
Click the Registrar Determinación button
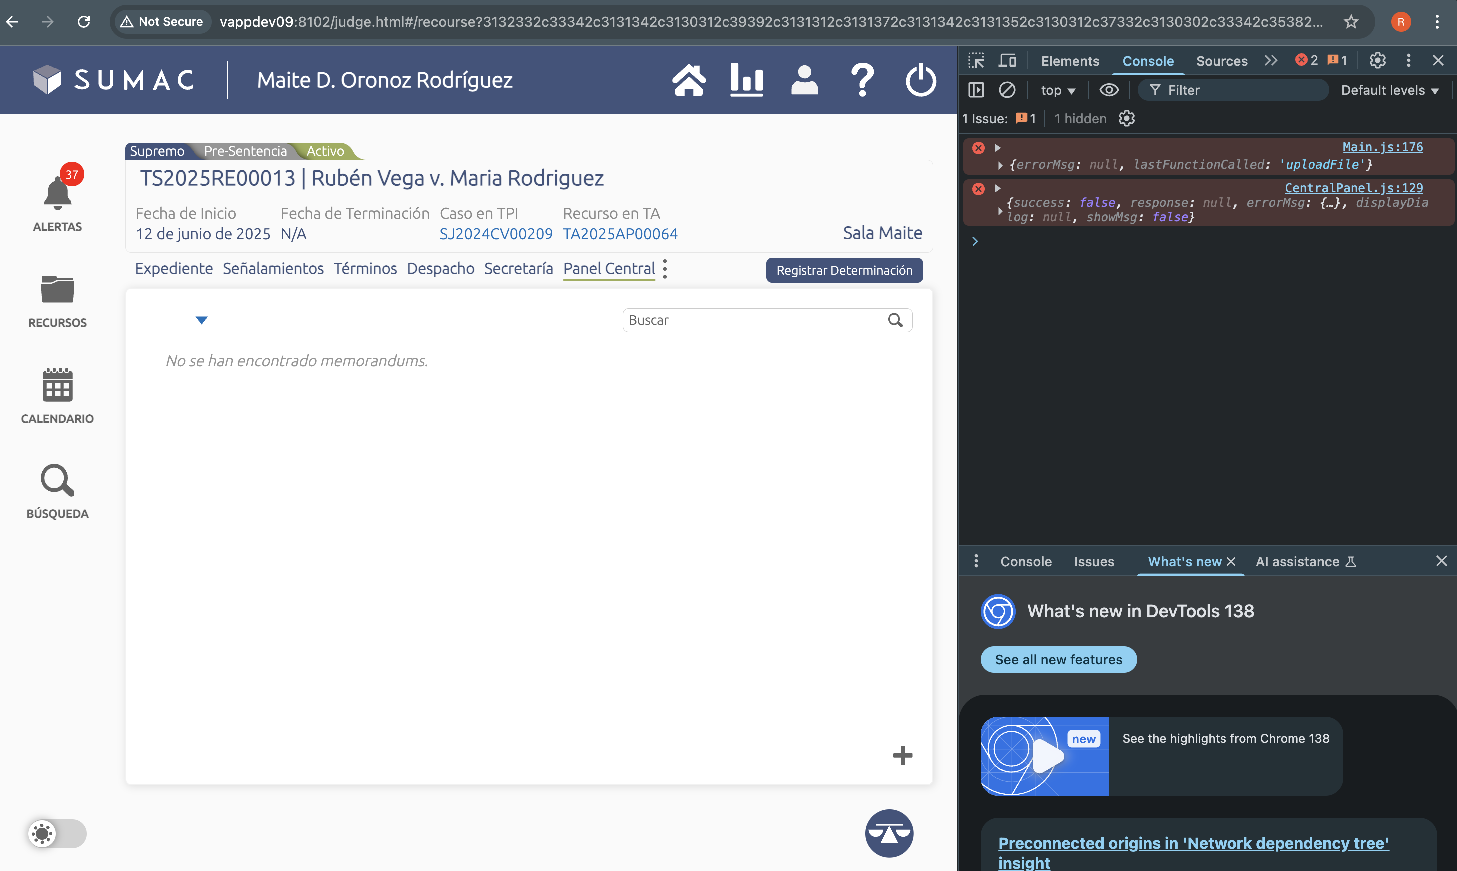pos(844,271)
